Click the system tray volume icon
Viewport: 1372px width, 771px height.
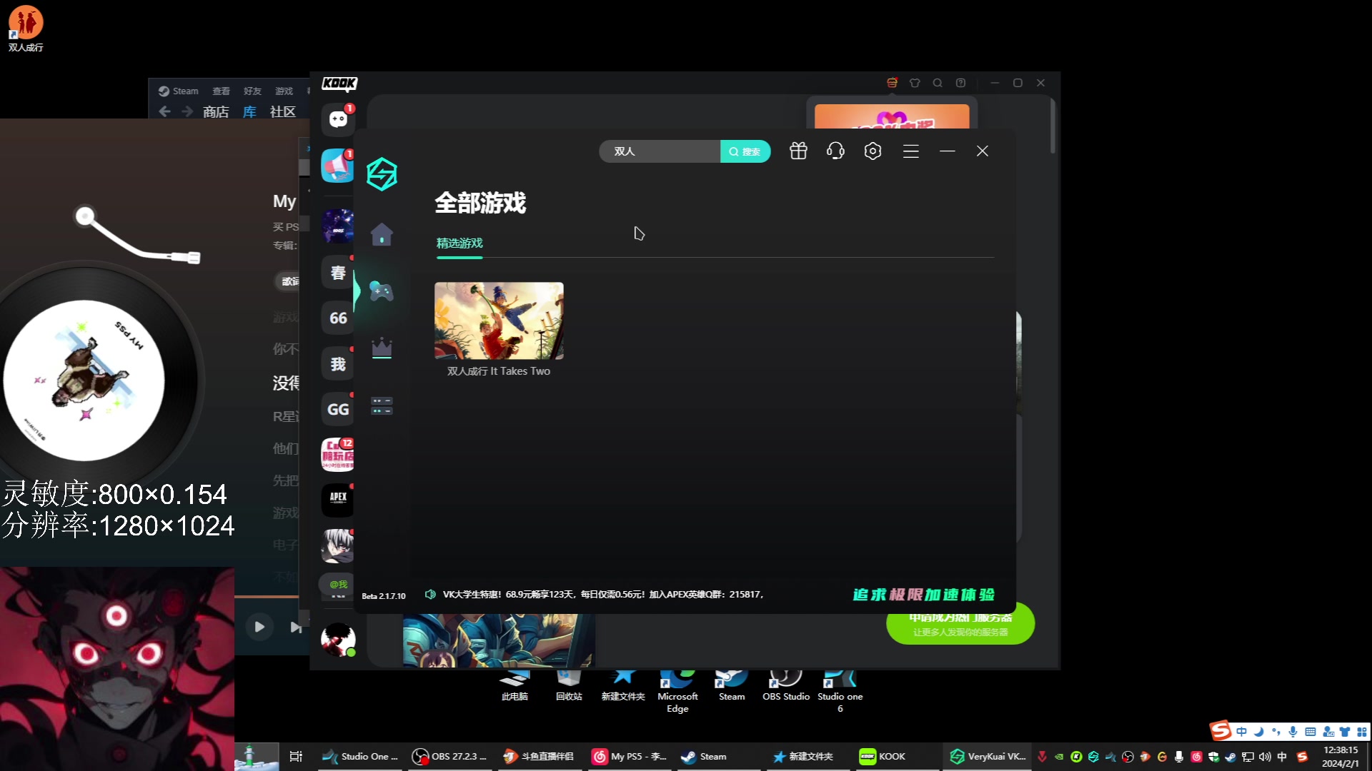point(1265,757)
